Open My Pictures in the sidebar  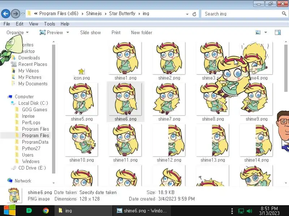30,77
